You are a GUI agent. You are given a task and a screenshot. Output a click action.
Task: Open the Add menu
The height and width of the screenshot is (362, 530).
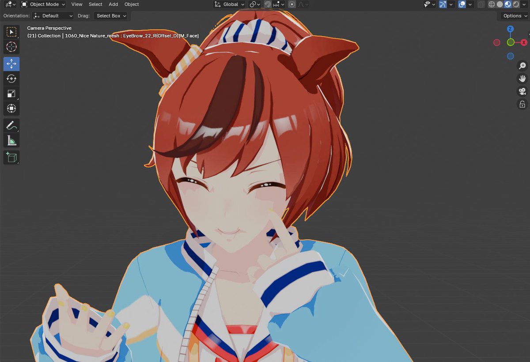pyautogui.click(x=114, y=4)
